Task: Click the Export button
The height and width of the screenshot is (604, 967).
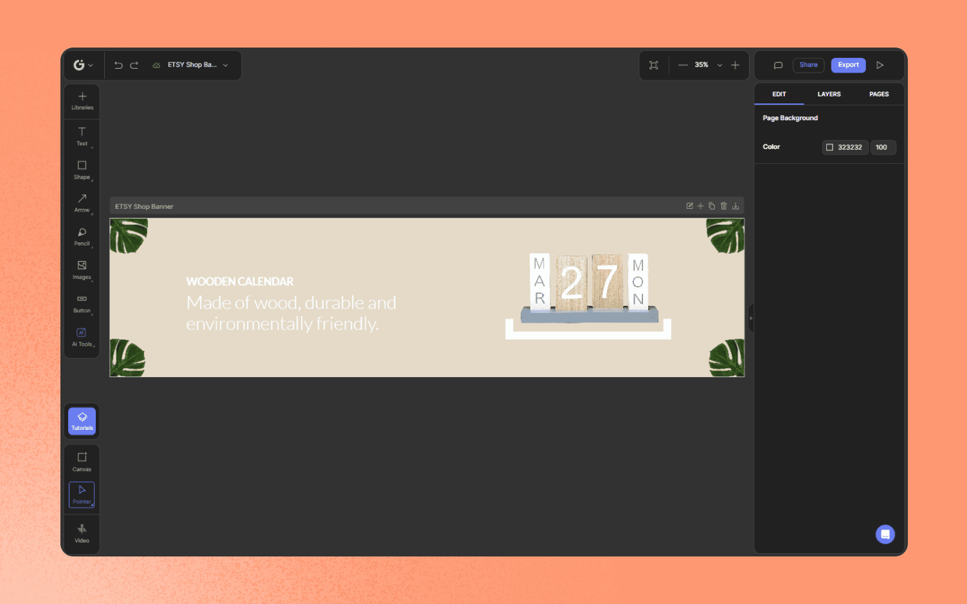Action: tap(849, 65)
